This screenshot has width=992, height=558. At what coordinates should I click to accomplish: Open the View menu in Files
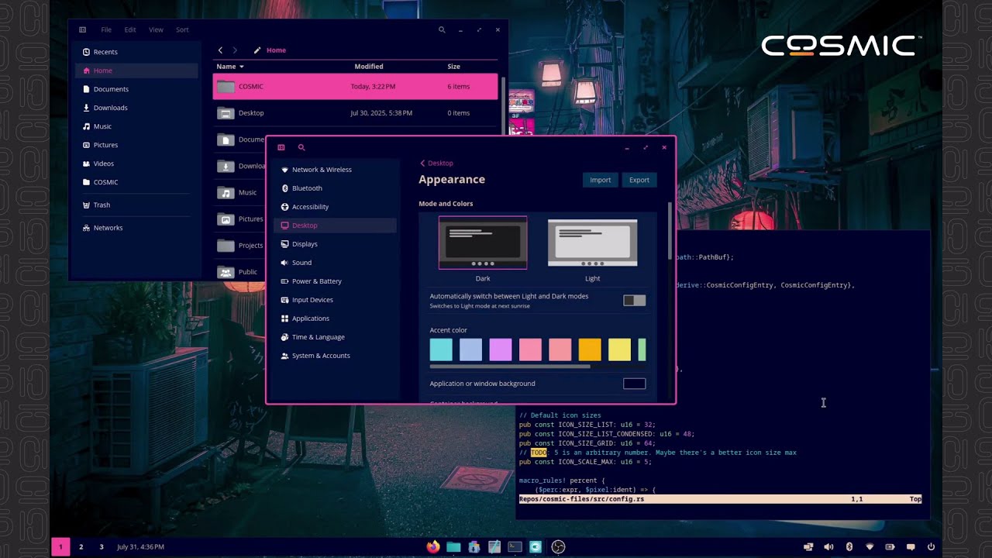(x=156, y=29)
